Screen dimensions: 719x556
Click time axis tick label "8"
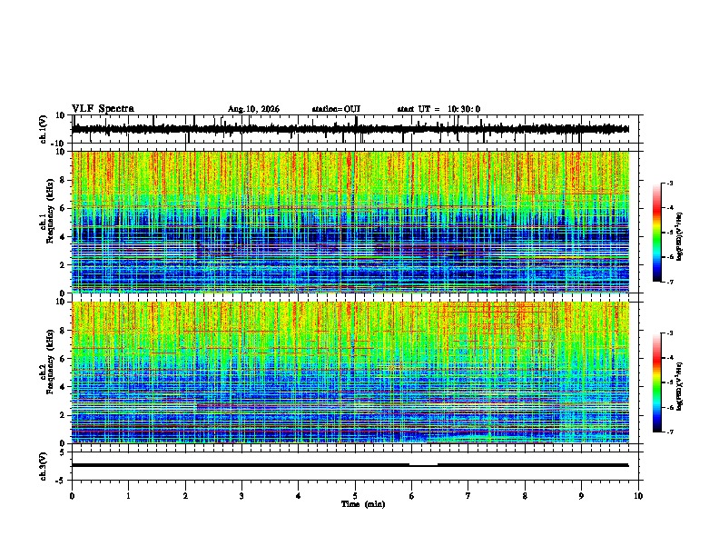[x=525, y=496]
